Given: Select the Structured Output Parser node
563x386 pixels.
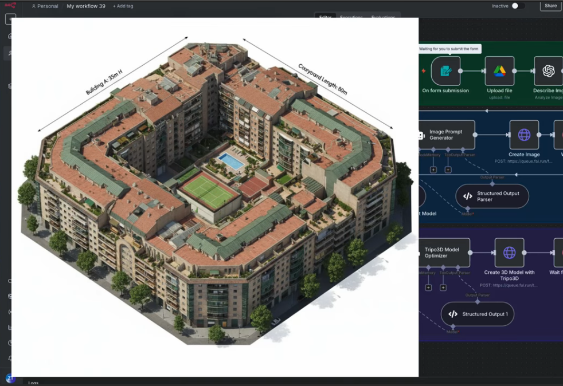Looking at the screenshot, I should point(492,196).
